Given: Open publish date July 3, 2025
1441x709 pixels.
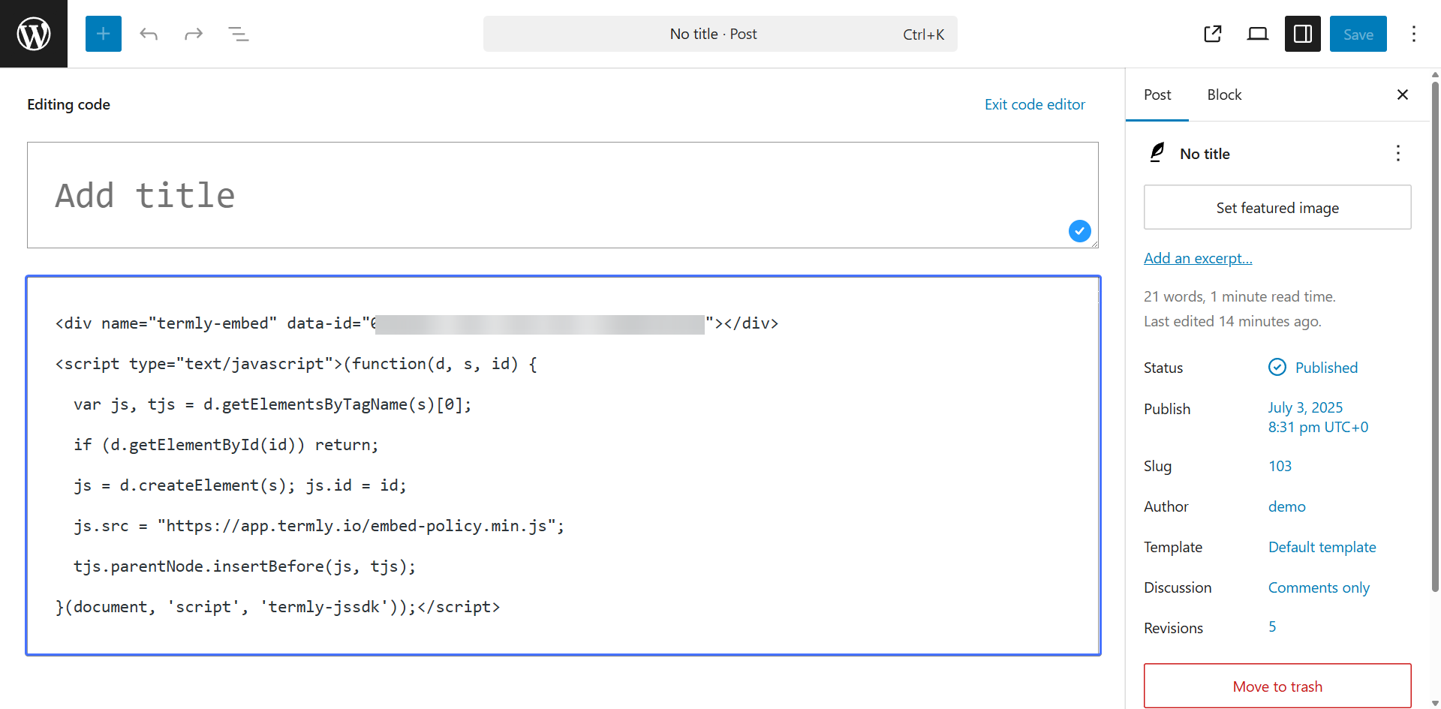Looking at the screenshot, I should [1318, 417].
